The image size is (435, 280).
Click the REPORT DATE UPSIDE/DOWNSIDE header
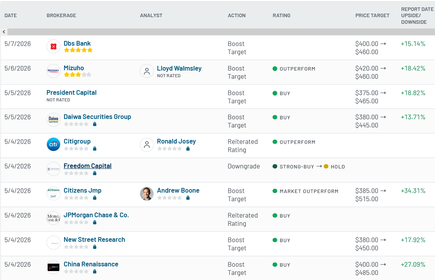(x=417, y=16)
